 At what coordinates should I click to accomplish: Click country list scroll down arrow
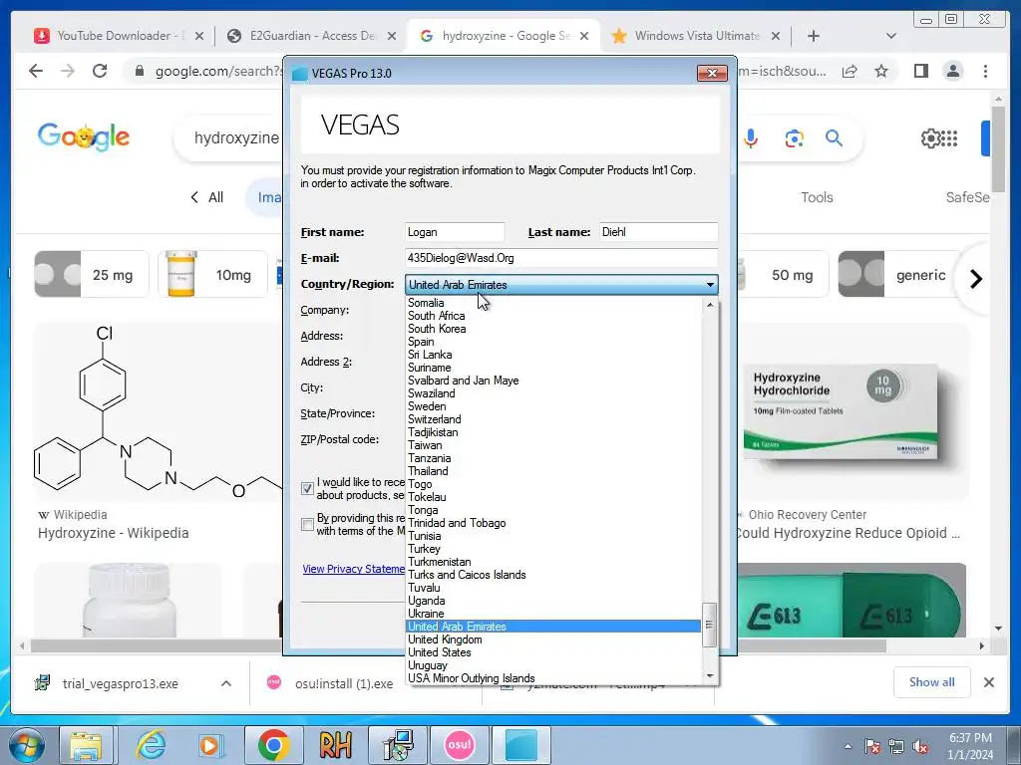pos(710,676)
